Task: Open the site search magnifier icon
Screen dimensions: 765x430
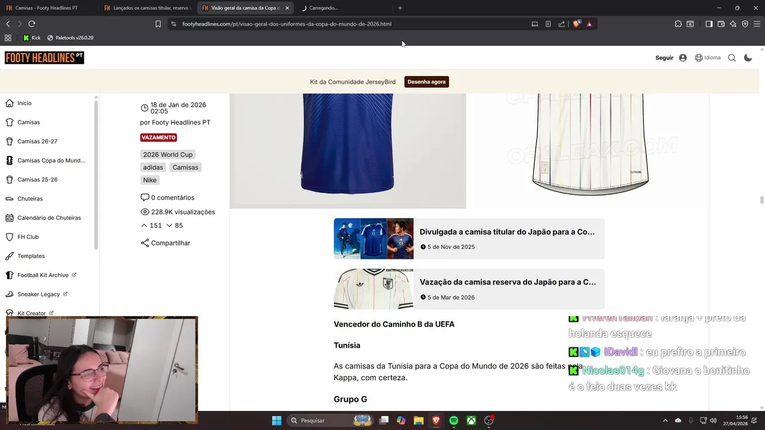Action: pos(732,58)
